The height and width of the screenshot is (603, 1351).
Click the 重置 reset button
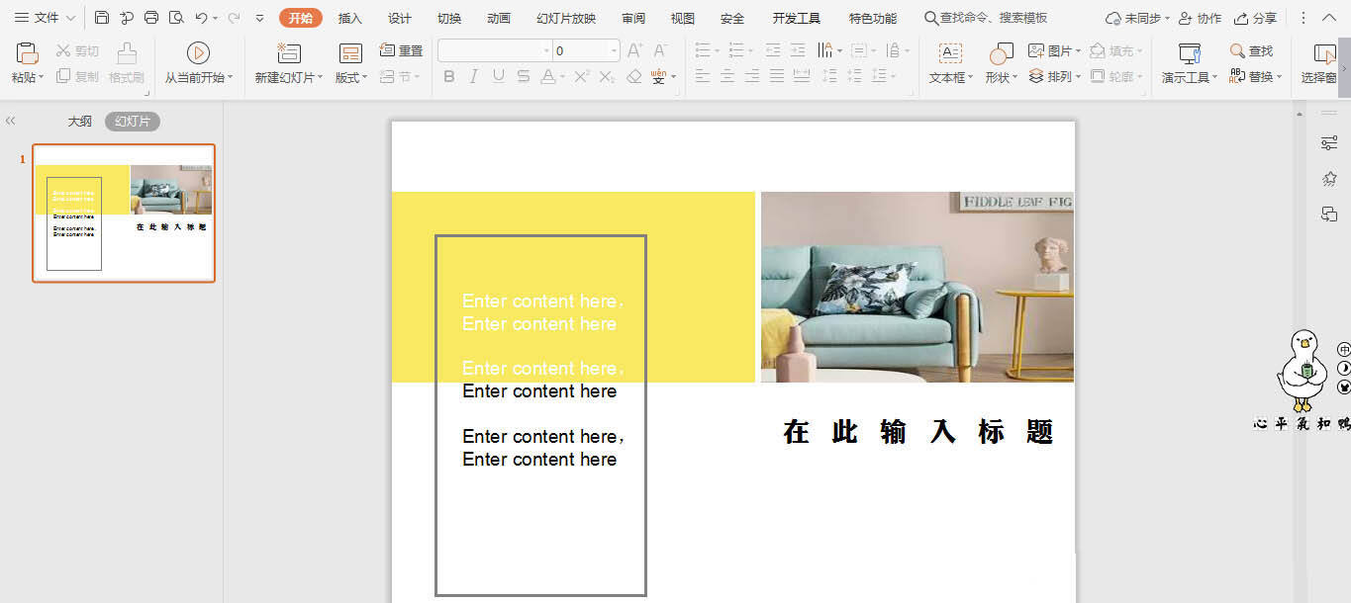click(402, 50)
